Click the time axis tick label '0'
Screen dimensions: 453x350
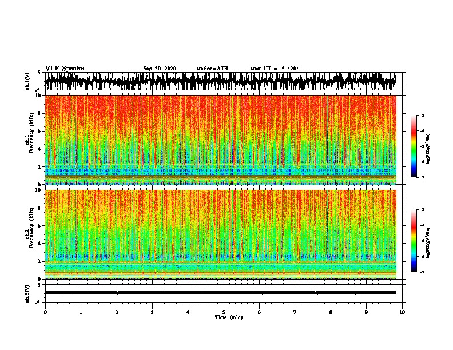[x=45, y=312]
